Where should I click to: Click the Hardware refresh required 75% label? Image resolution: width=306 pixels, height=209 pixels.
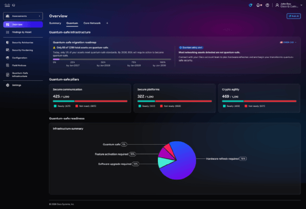pos(226,159)
